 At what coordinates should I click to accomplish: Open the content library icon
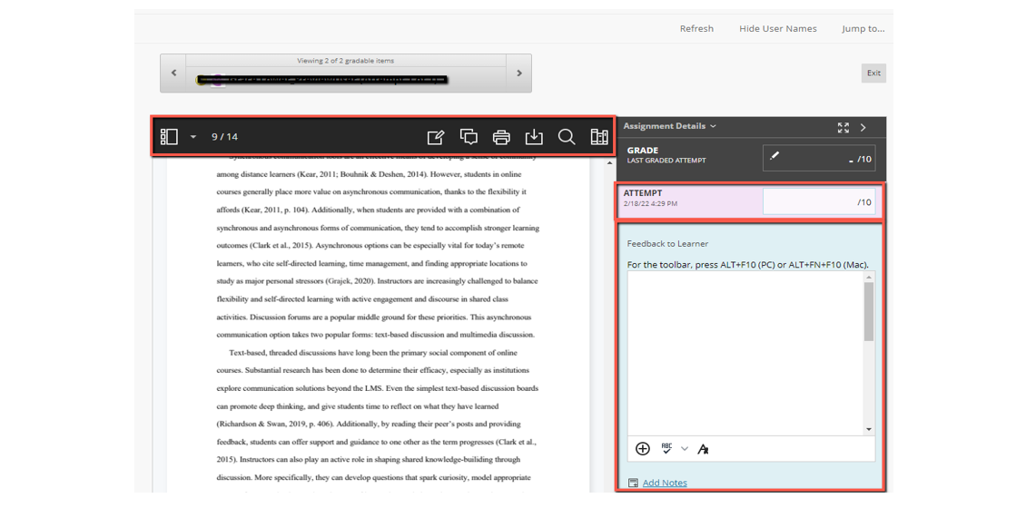[x=599, y=137]
